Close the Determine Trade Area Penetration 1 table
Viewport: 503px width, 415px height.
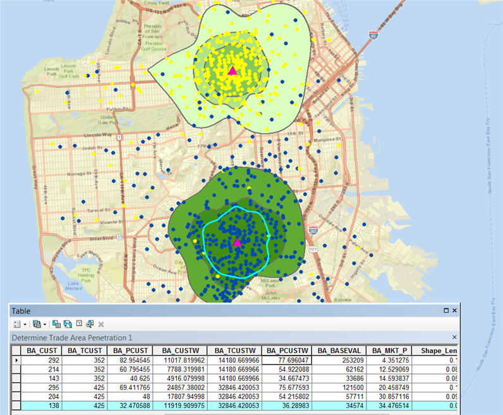(x=454, y=337)
